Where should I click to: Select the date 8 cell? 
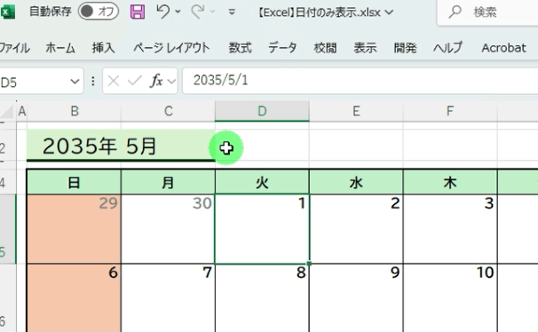(262, 298)
